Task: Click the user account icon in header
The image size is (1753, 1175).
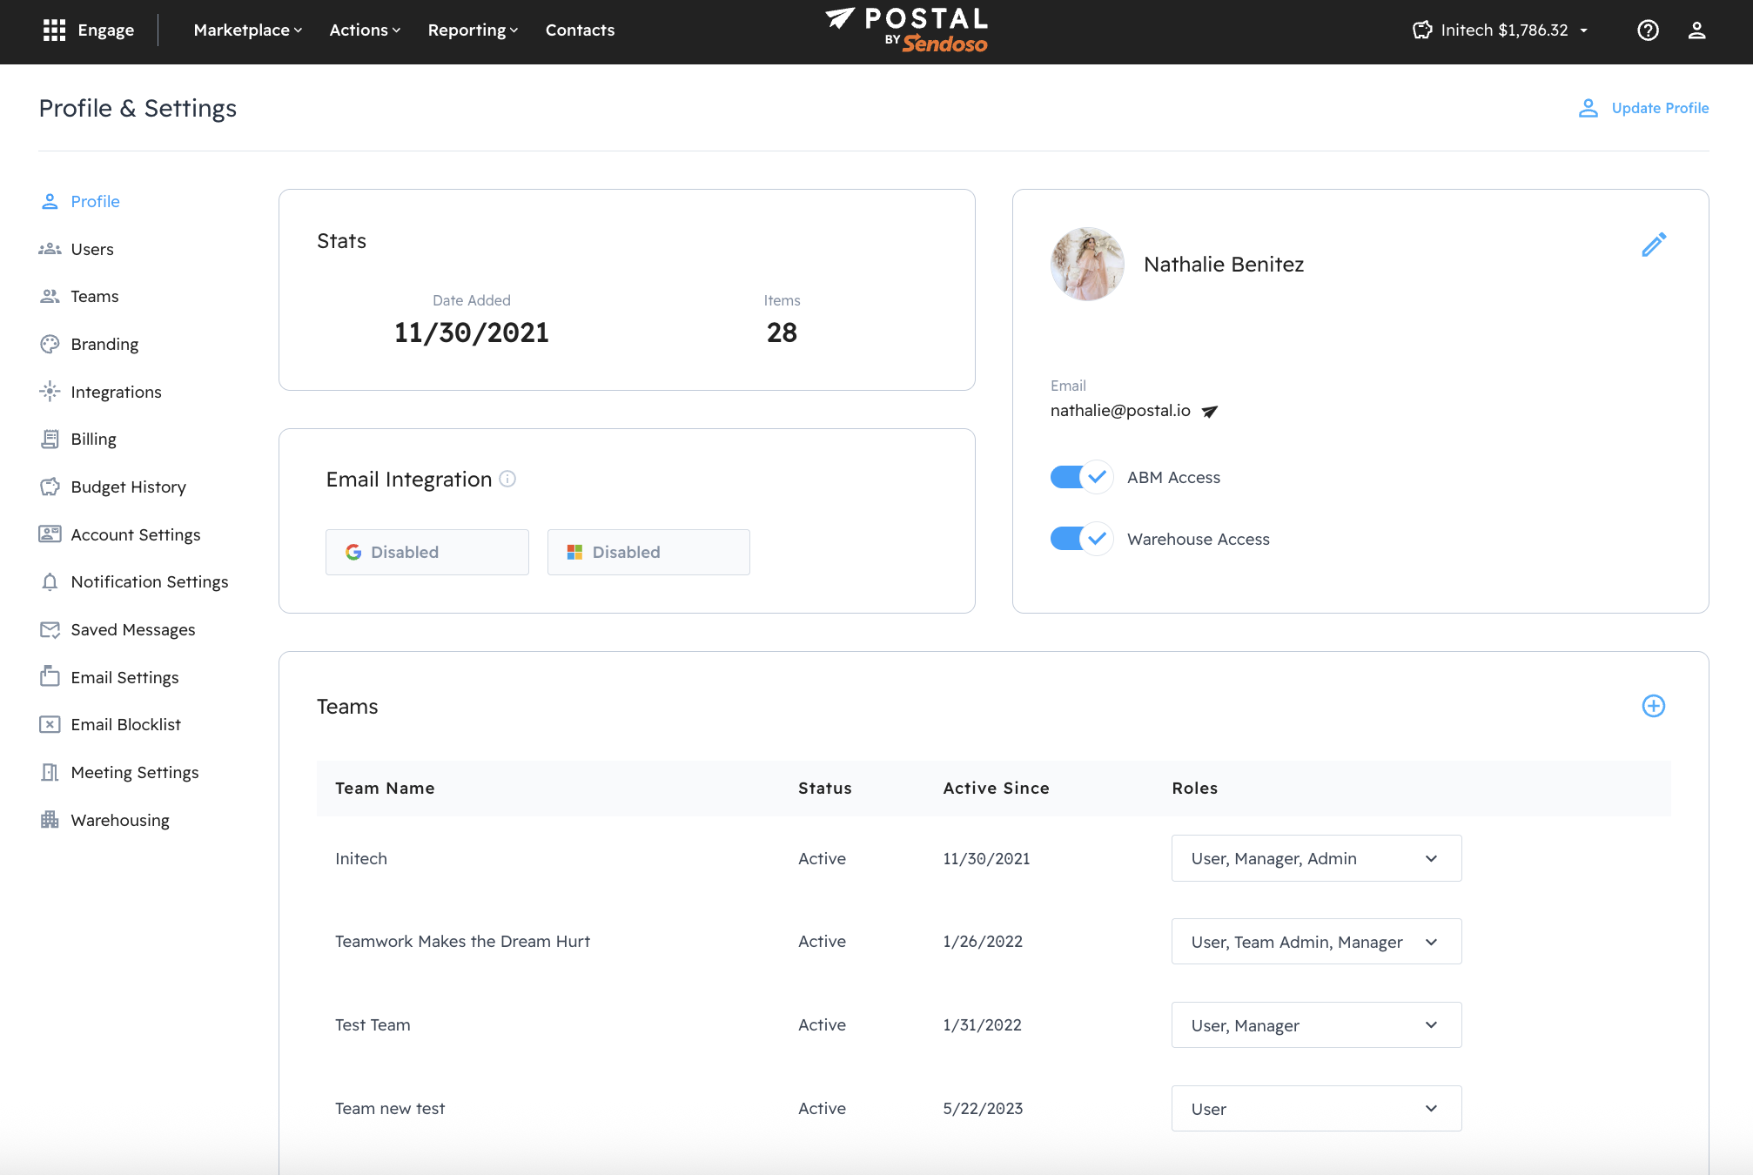Action: click(1696, 30)
